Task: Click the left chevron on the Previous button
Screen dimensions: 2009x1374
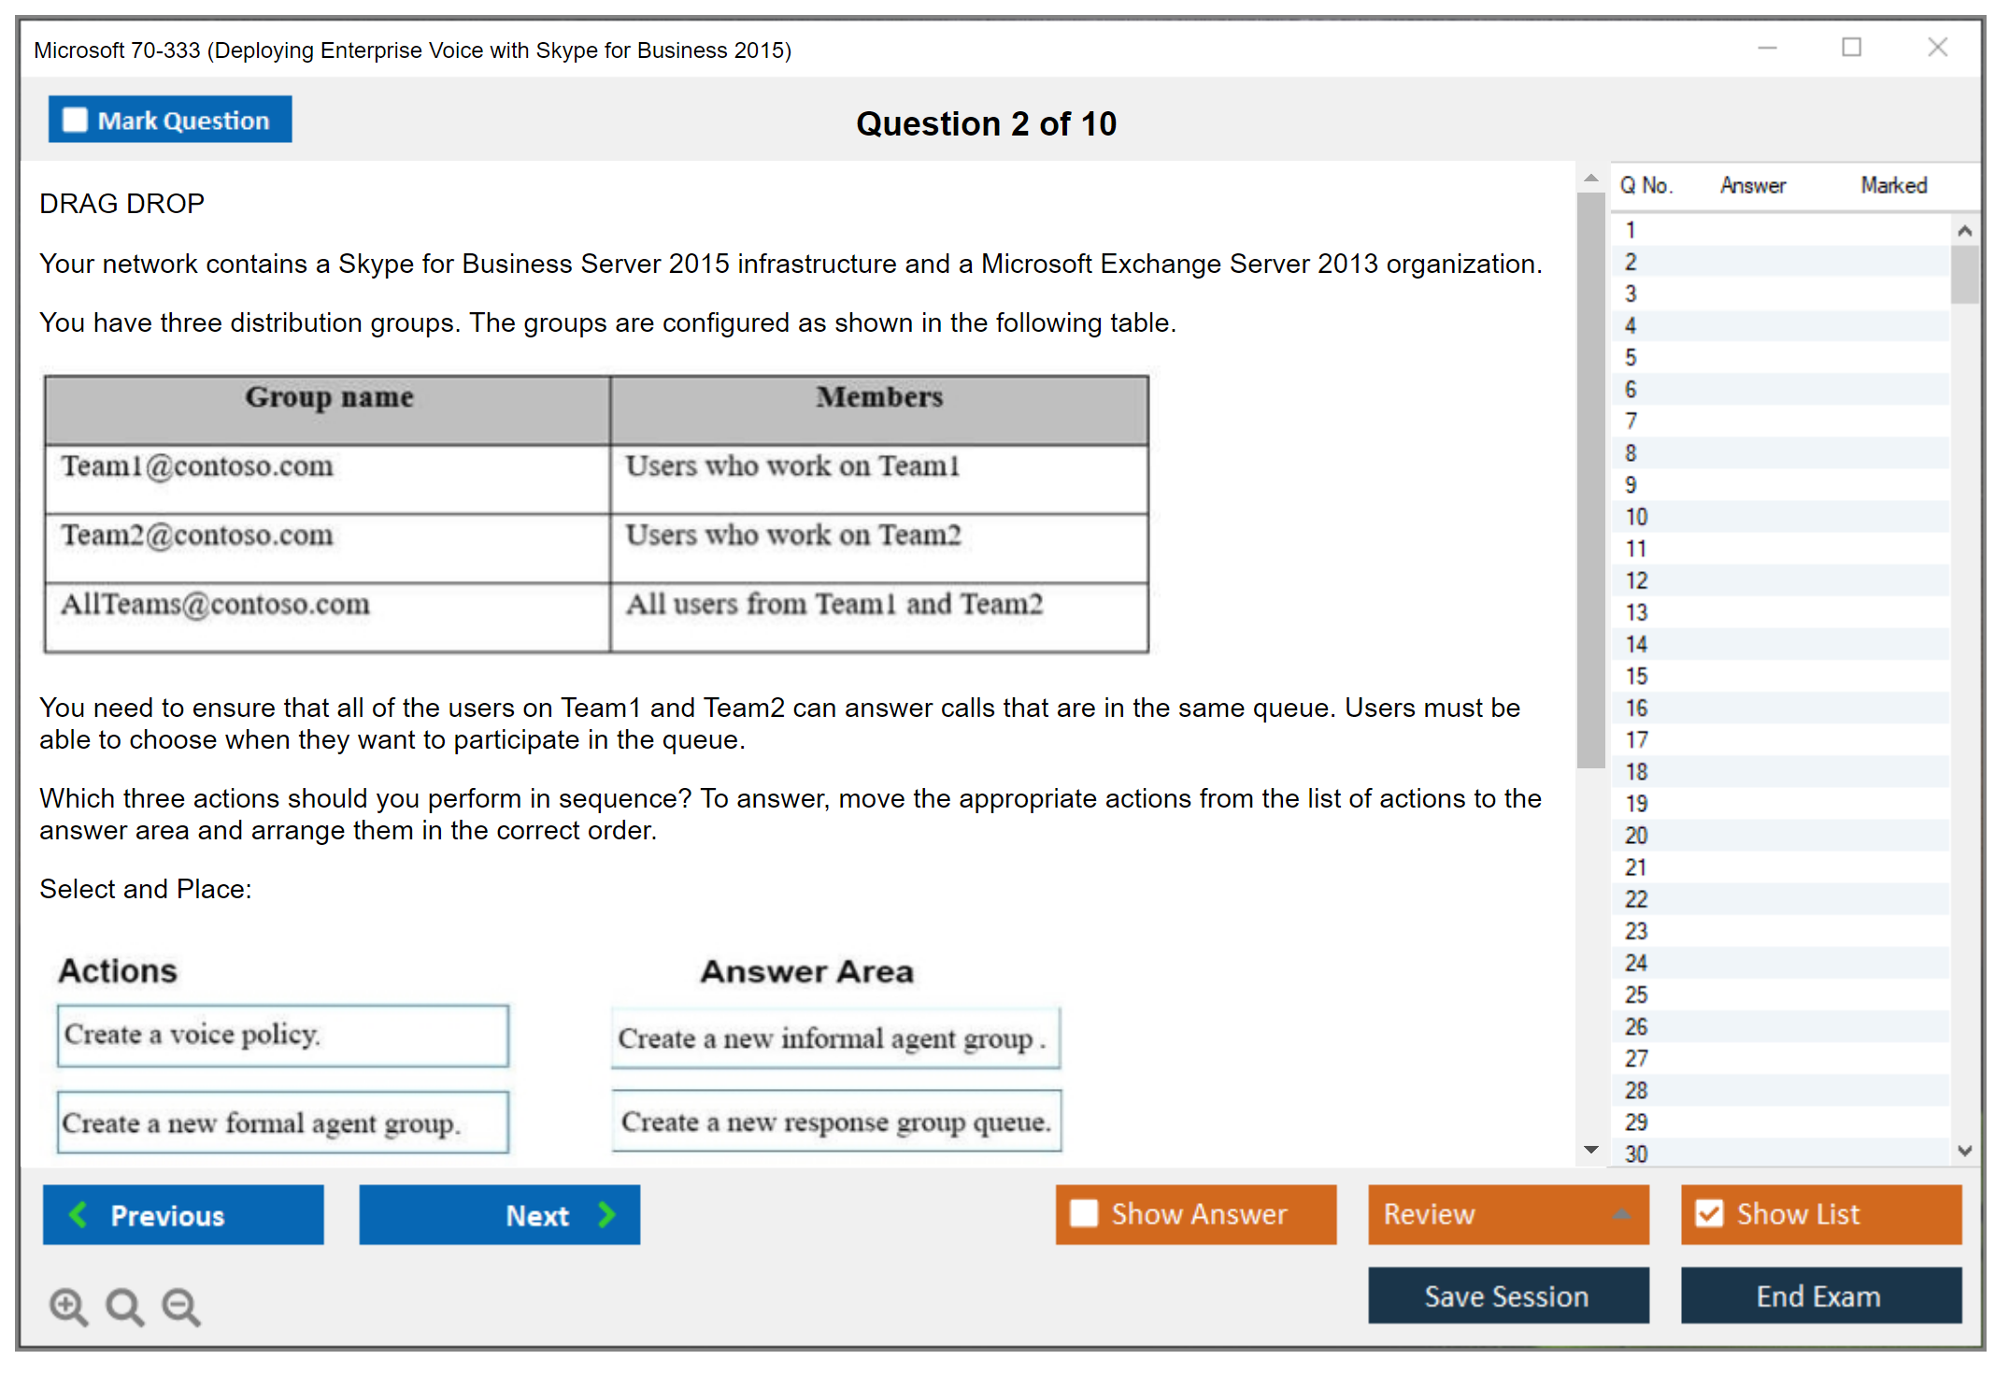Action: coord(78,1214)
